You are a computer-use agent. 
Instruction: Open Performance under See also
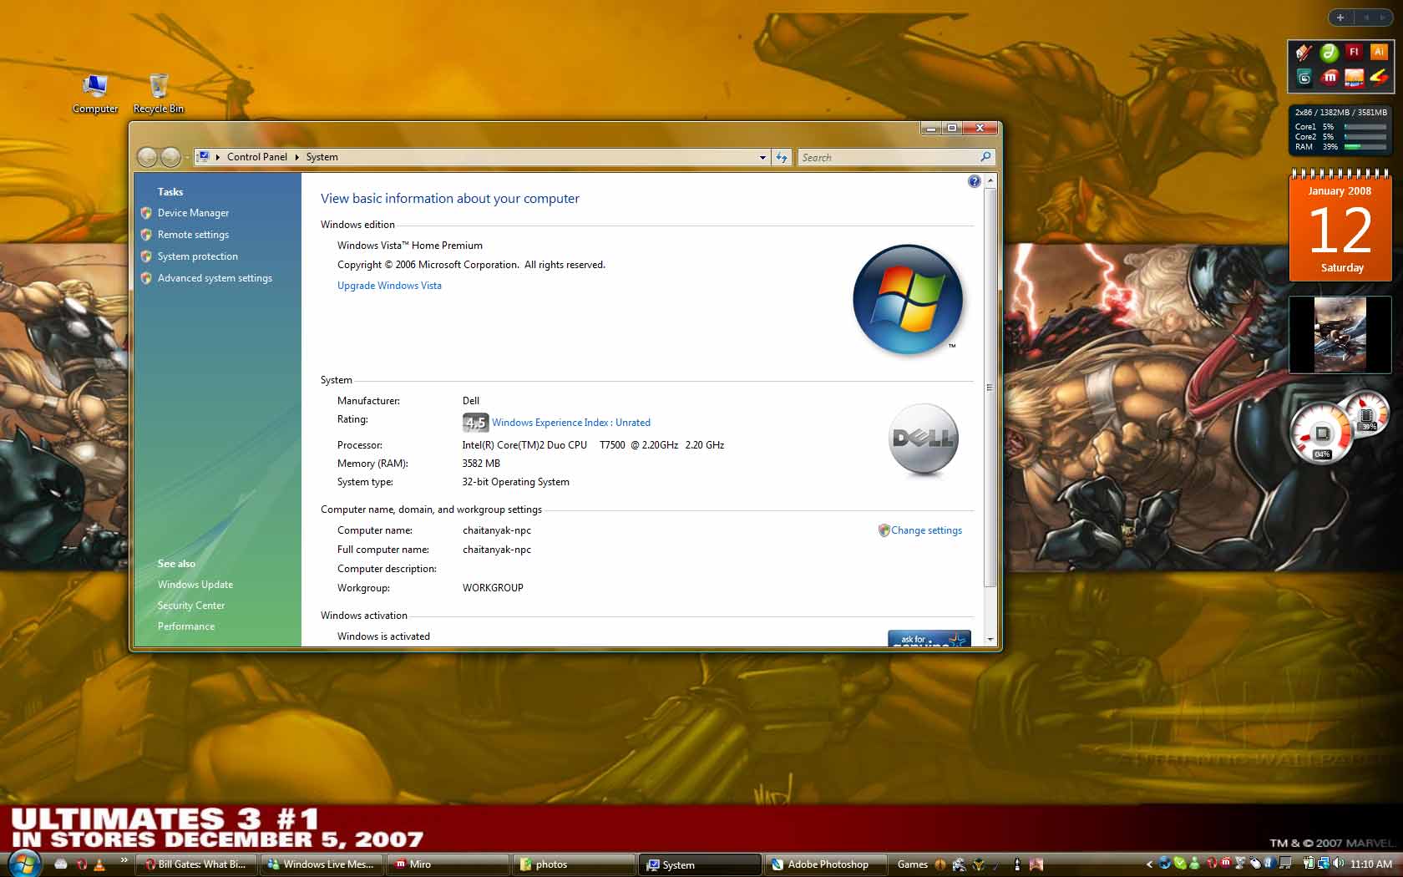point(186,626)
